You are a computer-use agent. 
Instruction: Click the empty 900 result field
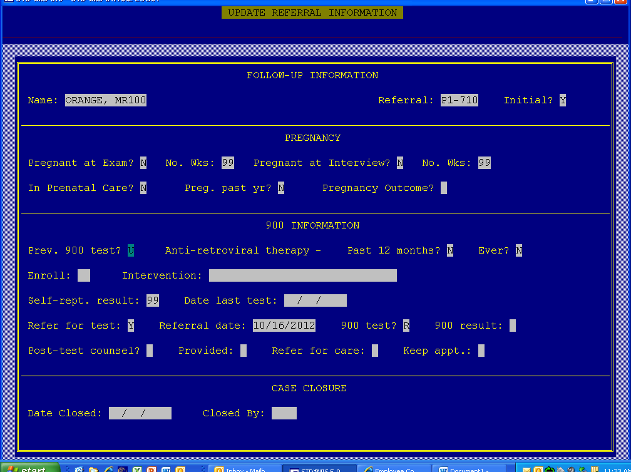coord(512,326)
